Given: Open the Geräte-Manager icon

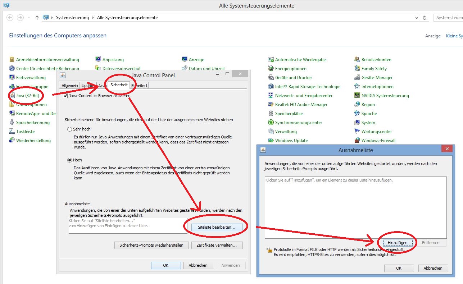Looking at the screenshot, I should (x=357, y=78).
